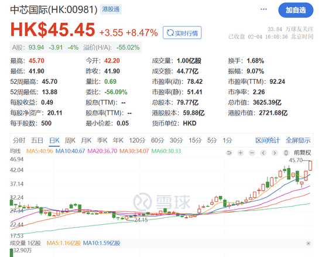Click the 成交量 1.00亿股 value
The image size is (322, 257).
(x=189, y=61)
